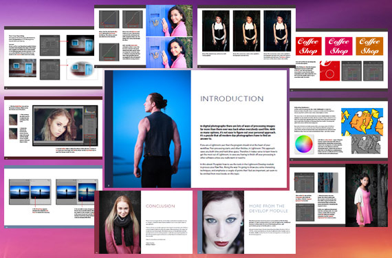Select the red Coffee Shop sign image
The height and width of the screenshot is (258, 392).
pyautogui.click(x=309, y=46)
